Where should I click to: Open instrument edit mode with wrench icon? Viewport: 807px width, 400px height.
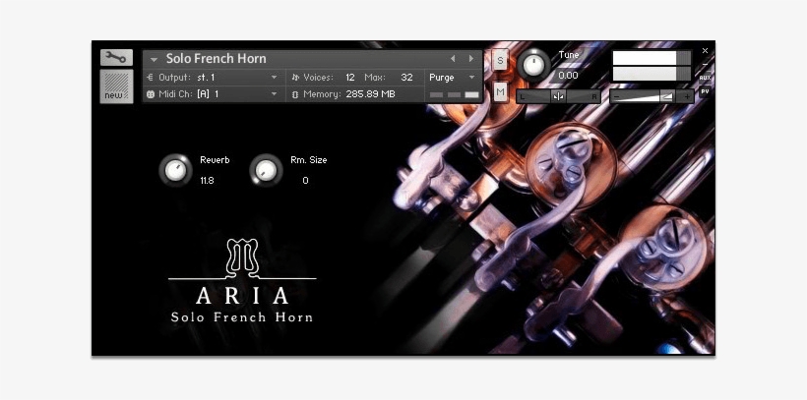coord(116,58)
